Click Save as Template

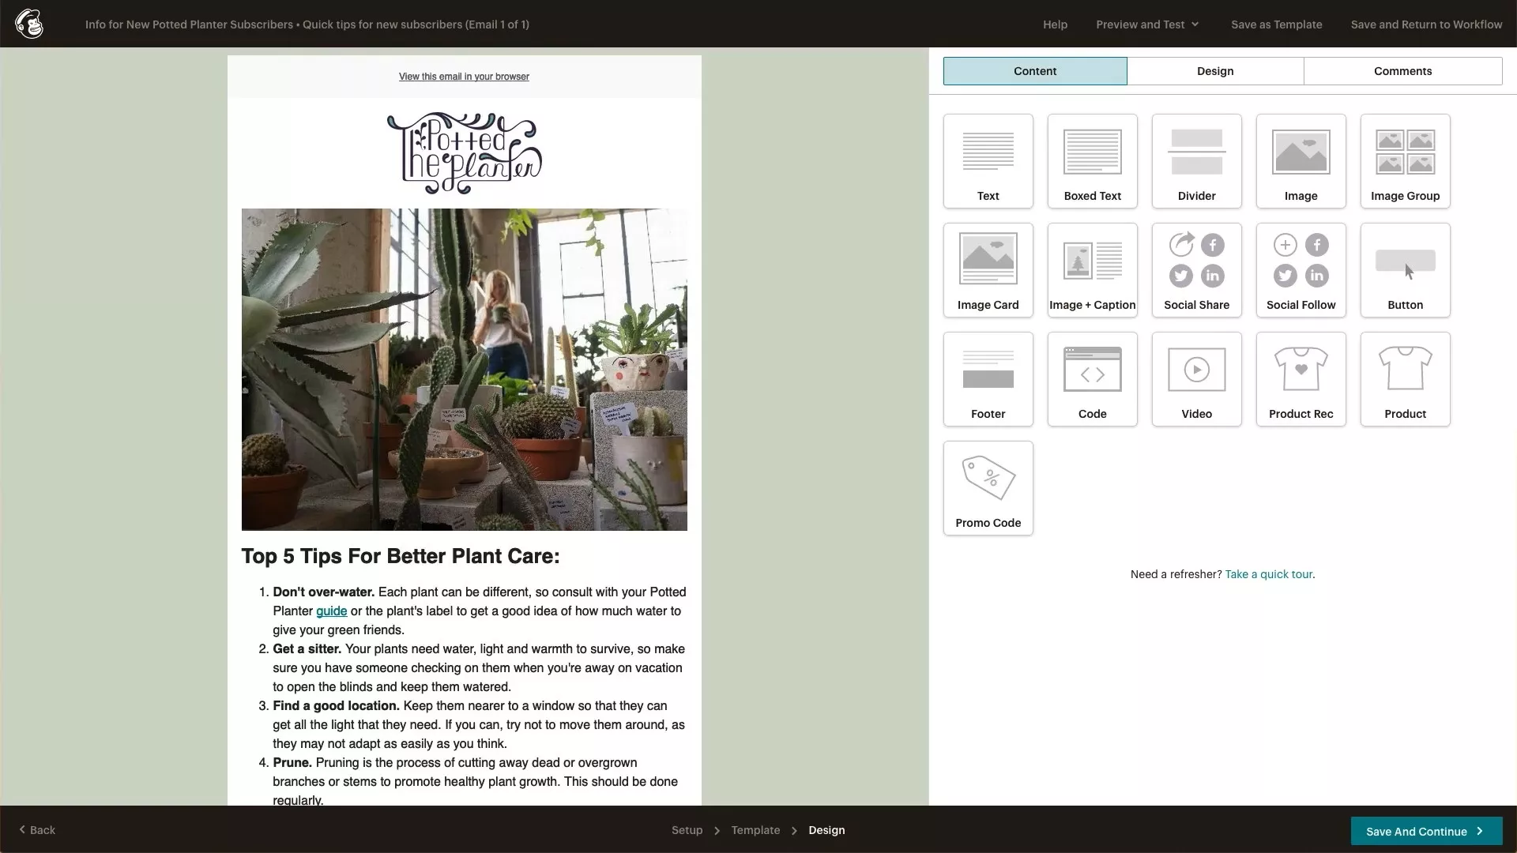click(1276, 24)
